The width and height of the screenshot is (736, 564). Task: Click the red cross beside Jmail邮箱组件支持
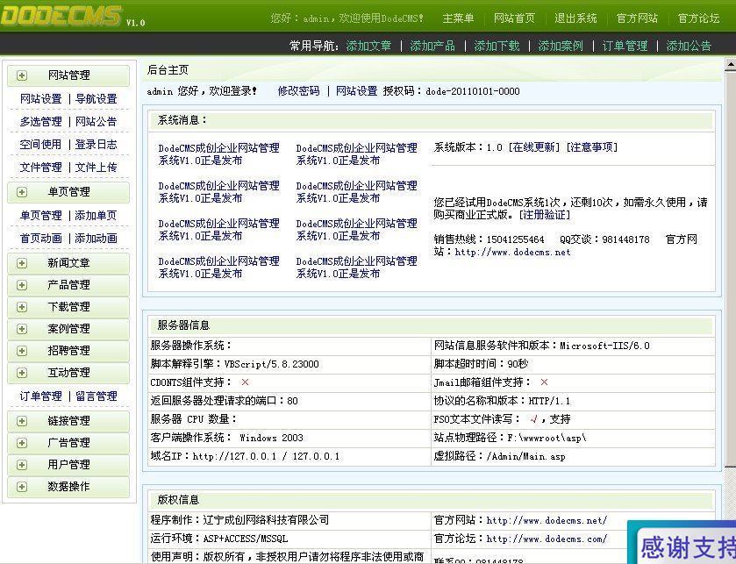pos(544,382)
